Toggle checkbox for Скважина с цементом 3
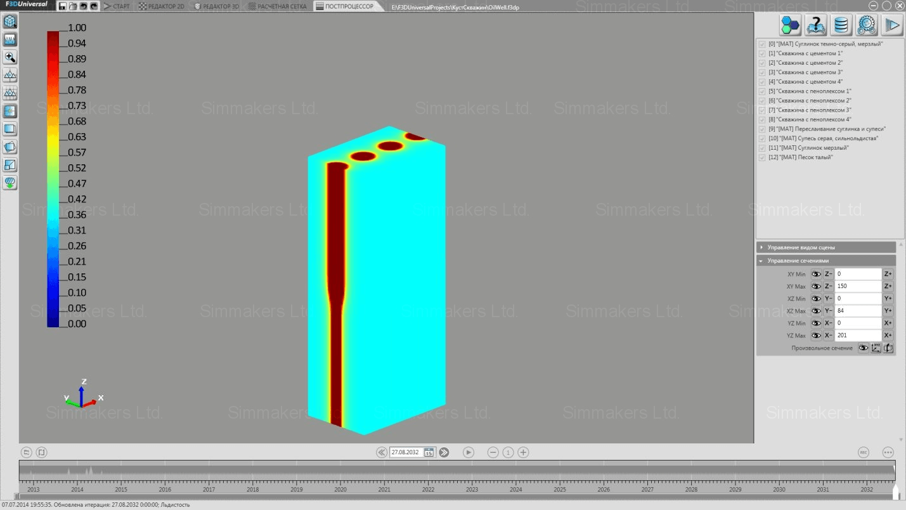 [763, 72]
